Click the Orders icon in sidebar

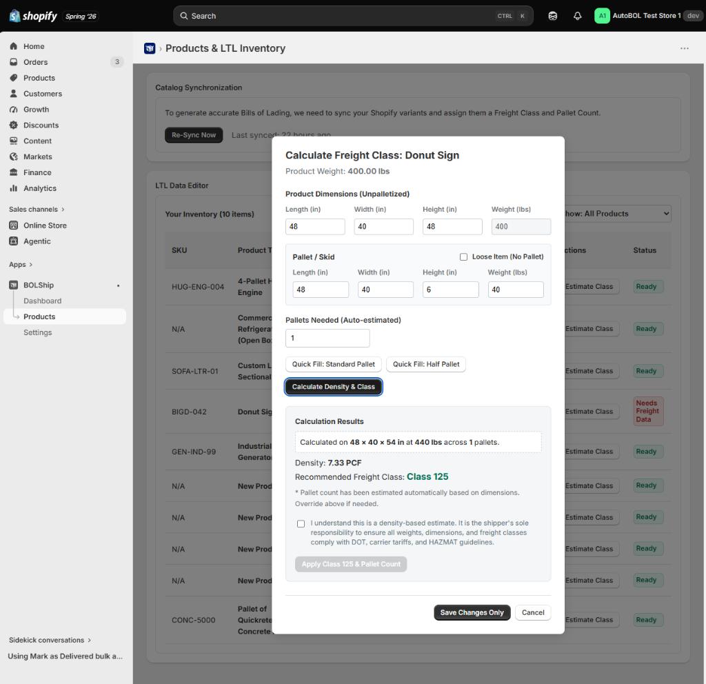[x=14, y=61]
